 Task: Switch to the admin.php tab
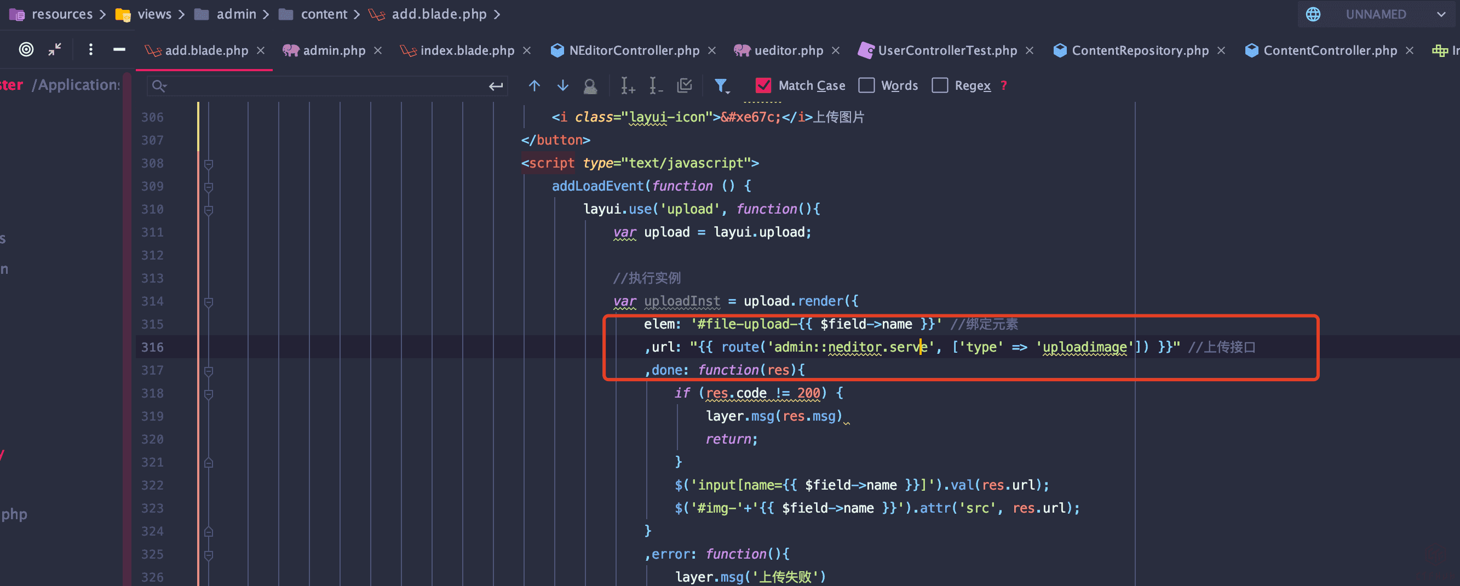click(x=334, y=50)
